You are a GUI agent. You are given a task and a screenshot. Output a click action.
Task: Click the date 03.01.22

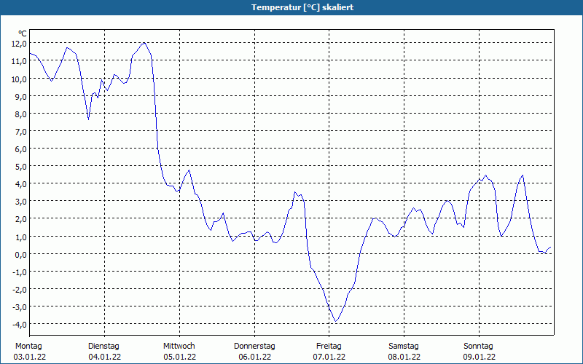tap(30, 357)
